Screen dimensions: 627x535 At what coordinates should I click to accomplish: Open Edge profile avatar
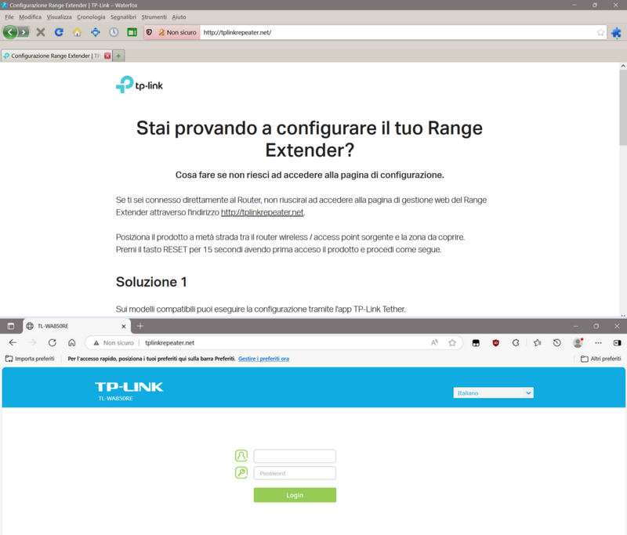(578, 343)
